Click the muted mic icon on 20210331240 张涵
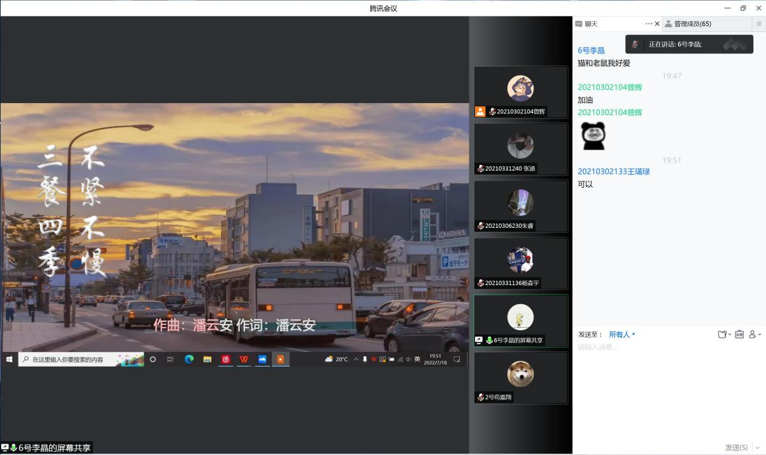 tap(481, 169)
